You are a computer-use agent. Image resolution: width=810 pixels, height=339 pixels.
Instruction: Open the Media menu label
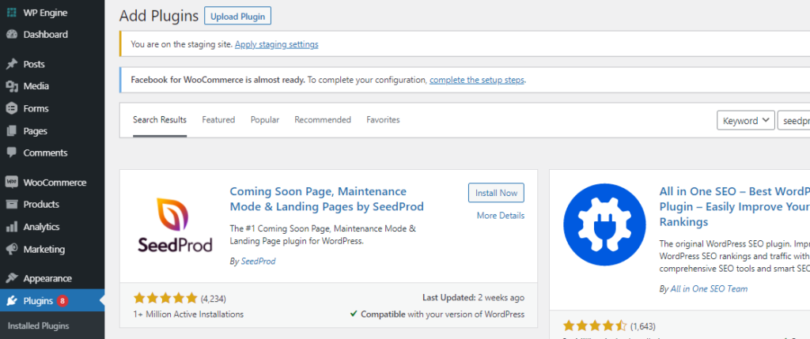click(36, 86)
